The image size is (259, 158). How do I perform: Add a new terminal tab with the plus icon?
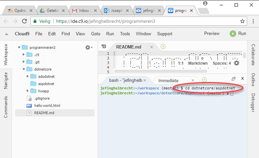coord(204,80)
